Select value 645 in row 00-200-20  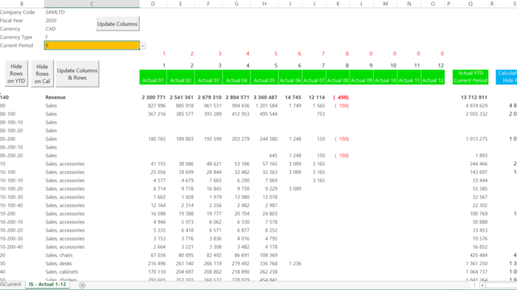[x=273, y=156]
